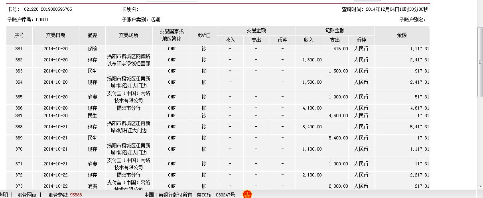The image size is (483, 198).
Task: Click the 服务热线 95588 footer link
Action: pyautogui.click(x=65, y=195)
